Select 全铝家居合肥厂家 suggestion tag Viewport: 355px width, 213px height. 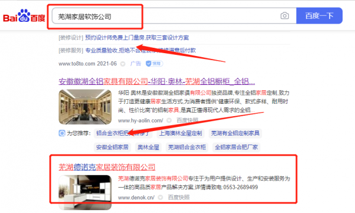pos(236,148)
